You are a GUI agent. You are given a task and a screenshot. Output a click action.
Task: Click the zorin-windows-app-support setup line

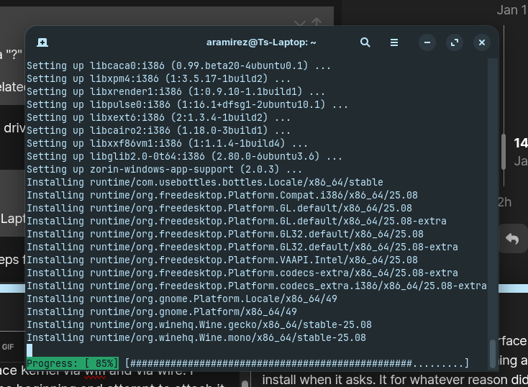(164, 169)
